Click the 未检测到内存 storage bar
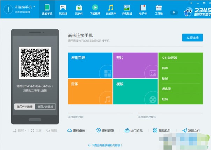This screenshot has height=150, width=211. click(x=100, y=113)
